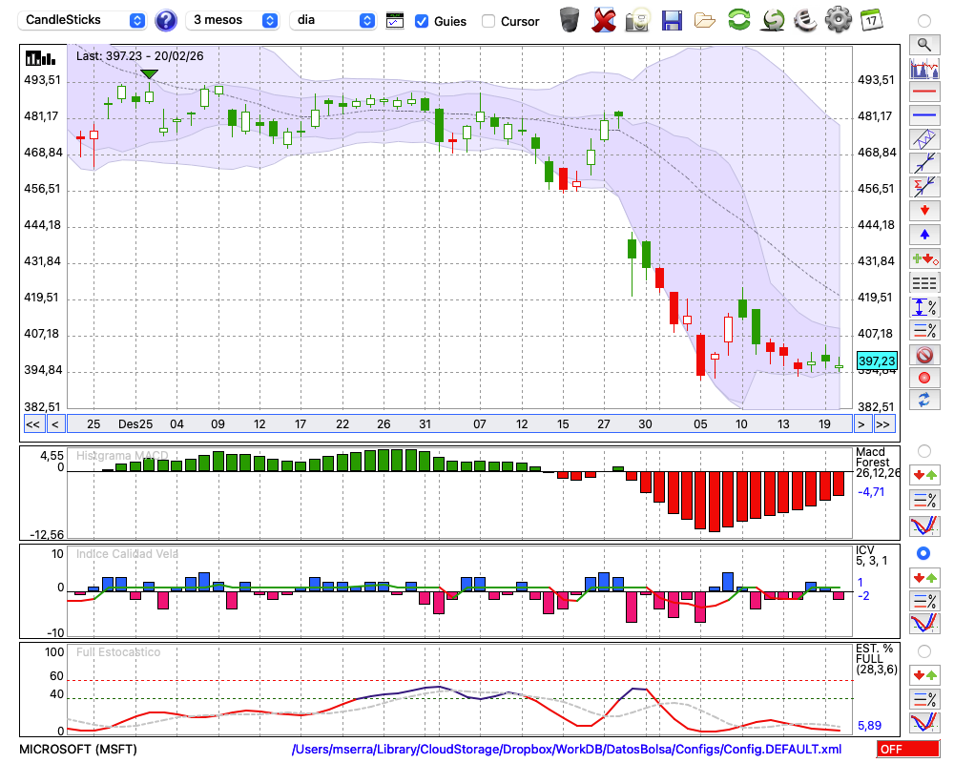Click the blue question mark help icon
954x763 pixels.
166,20
